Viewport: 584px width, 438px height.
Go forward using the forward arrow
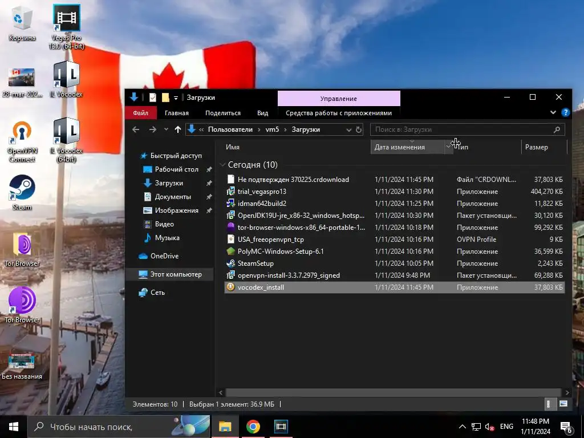coord(153,129)
